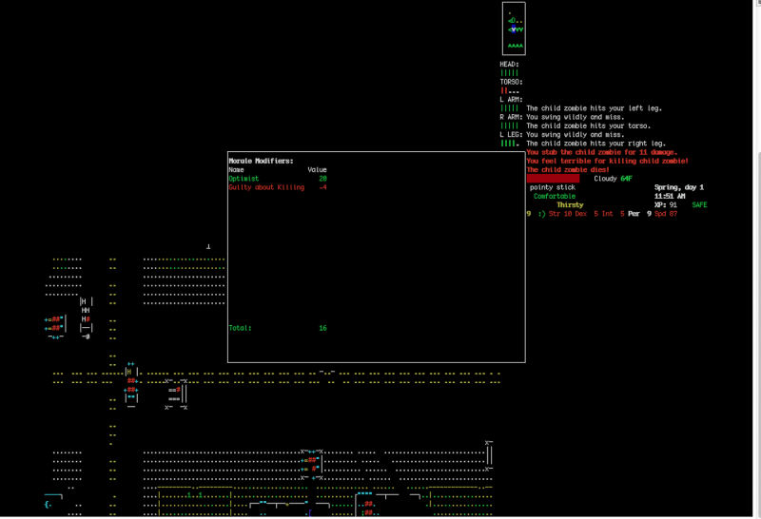Click the 'Dex 5' stat
The image size is (761, 519).
(586, 214)
